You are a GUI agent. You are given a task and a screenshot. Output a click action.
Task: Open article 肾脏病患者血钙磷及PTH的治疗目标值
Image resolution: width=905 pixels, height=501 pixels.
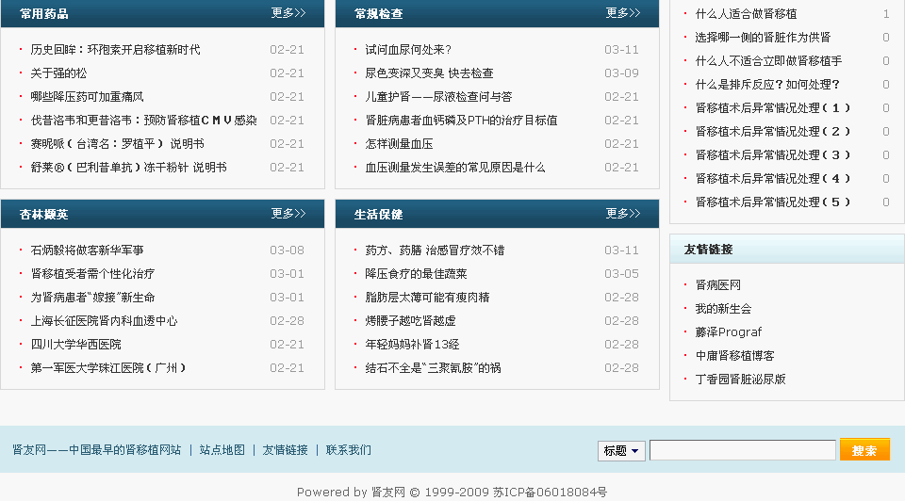coord(461,121)
